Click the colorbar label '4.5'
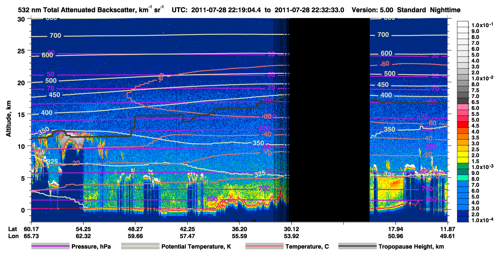Image resolution: width=497 pixels, height=255 pixels. (476, 126)
